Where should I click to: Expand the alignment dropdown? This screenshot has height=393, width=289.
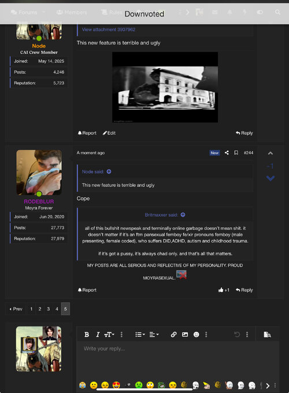tap(154, 335)
